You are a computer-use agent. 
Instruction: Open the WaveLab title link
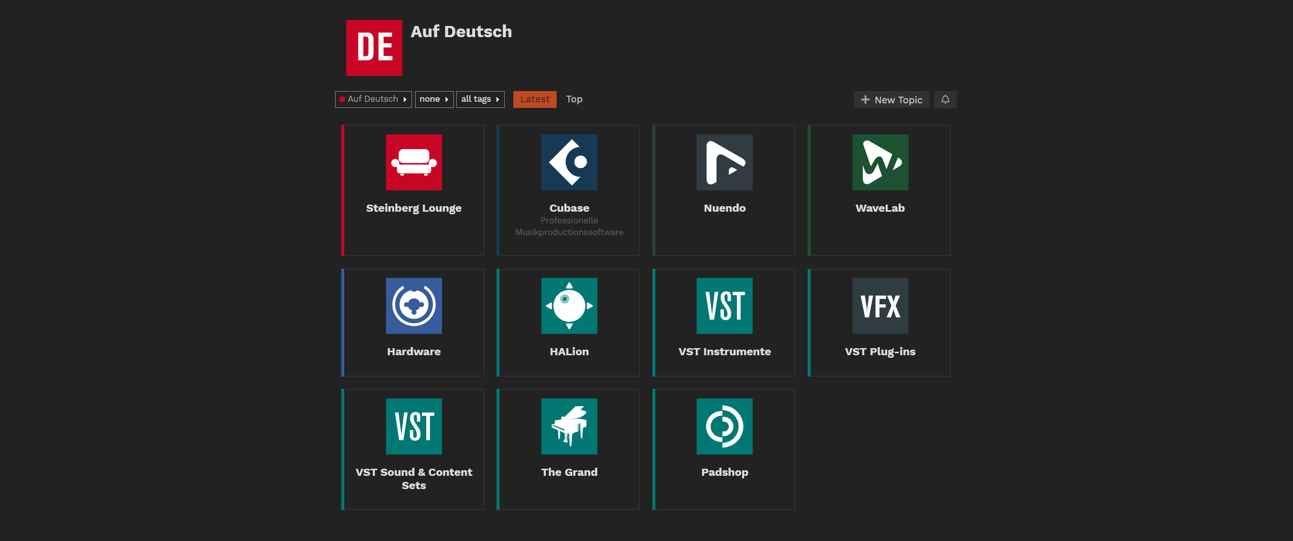880,208
